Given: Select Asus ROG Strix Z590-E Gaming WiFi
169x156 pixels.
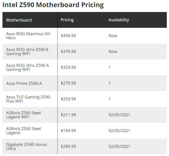Looking at the screenshot, I should [x=27, y=52].
